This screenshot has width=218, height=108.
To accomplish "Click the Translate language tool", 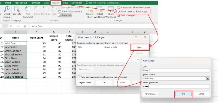I will [x=17, y=11].
